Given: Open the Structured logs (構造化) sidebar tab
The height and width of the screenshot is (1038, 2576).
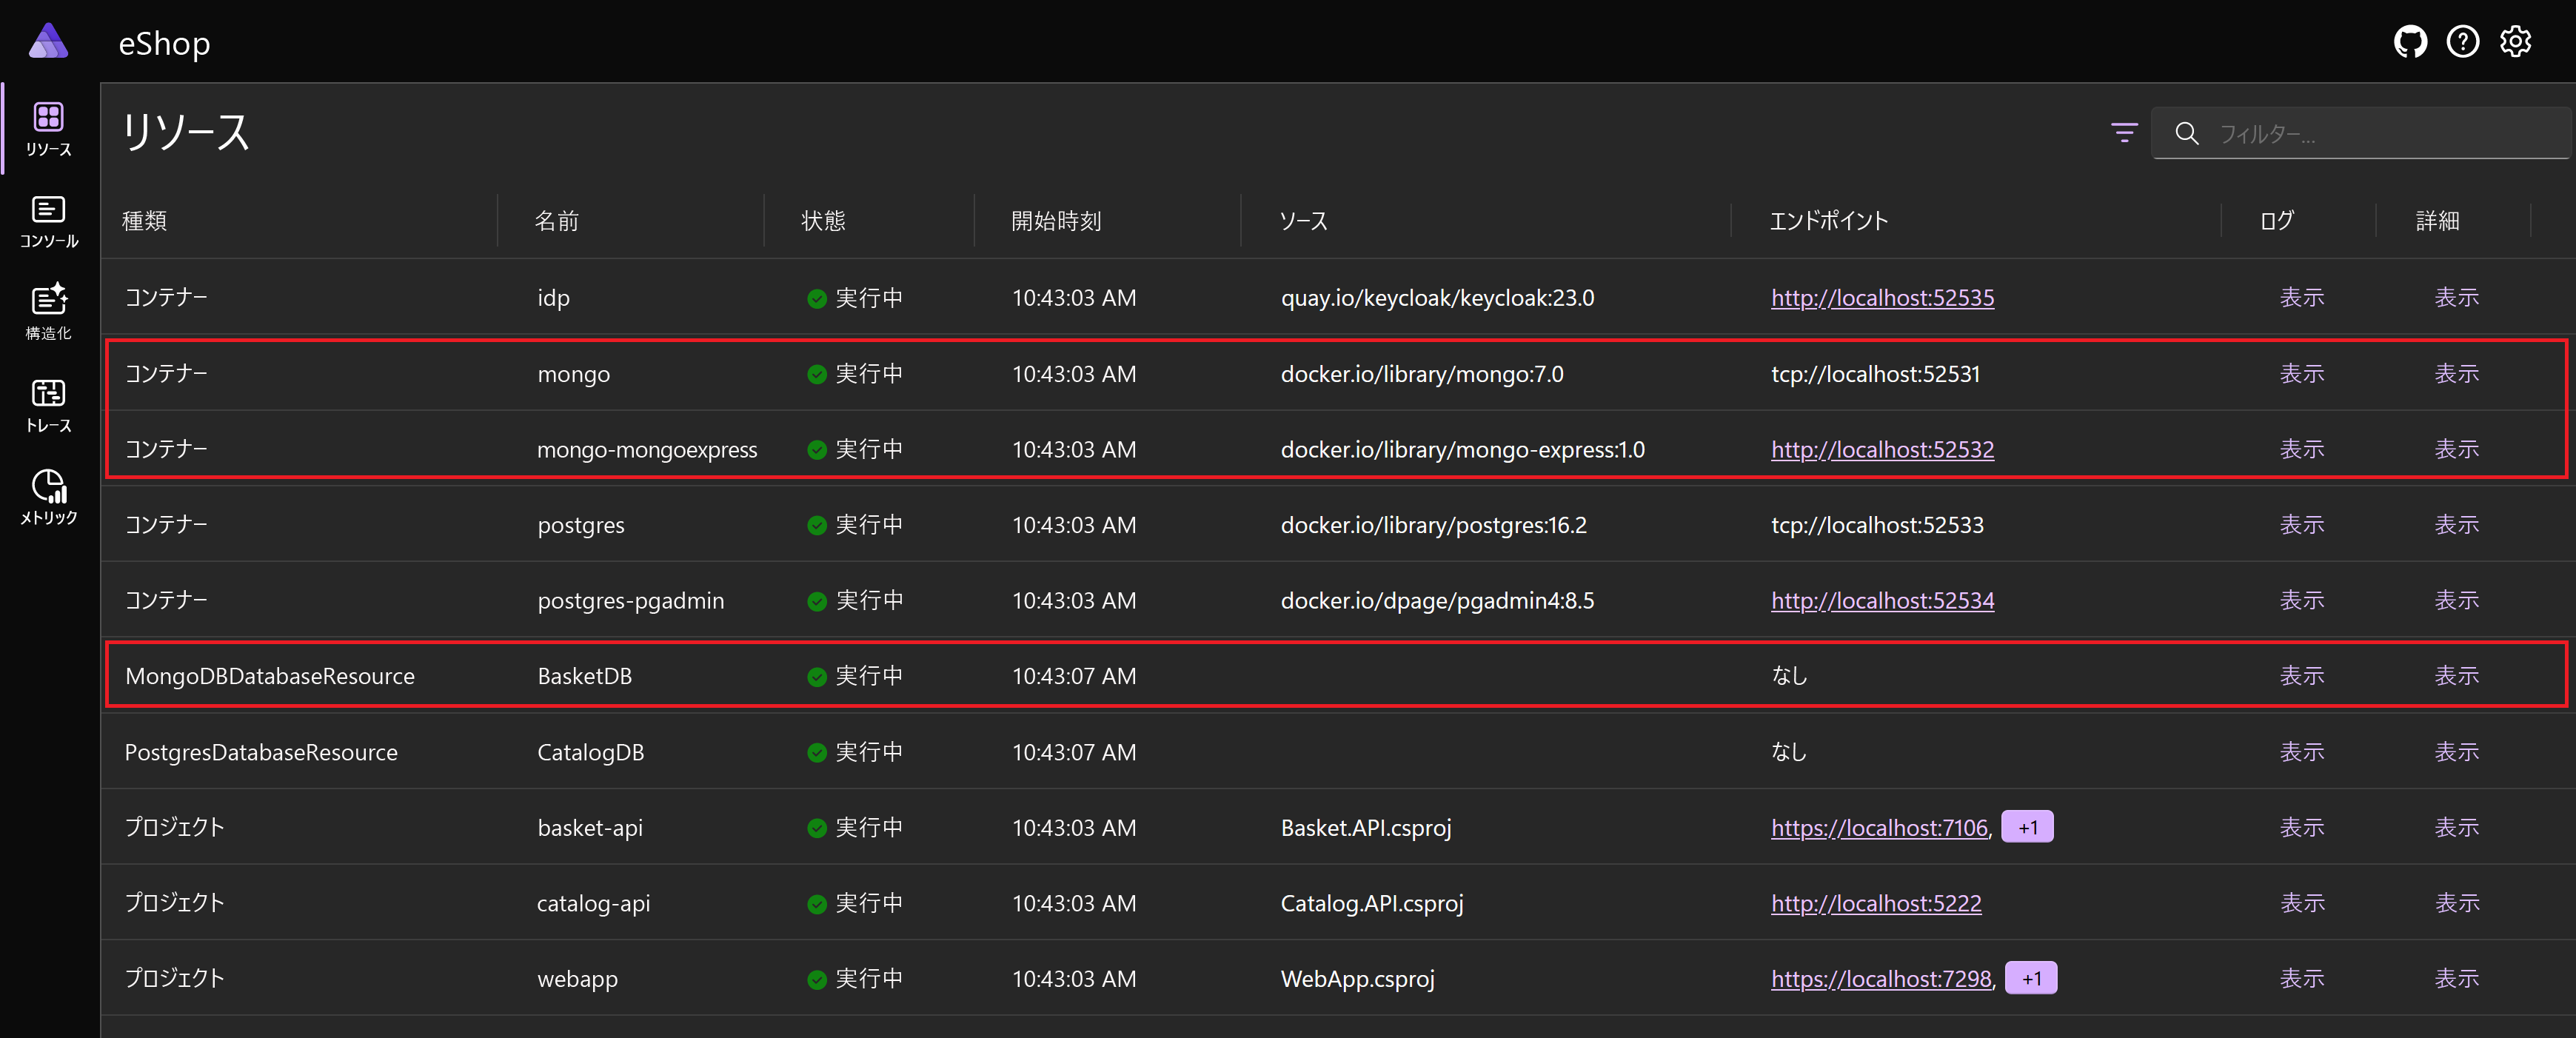Looking at the screenshot, I should coord(48,313).
